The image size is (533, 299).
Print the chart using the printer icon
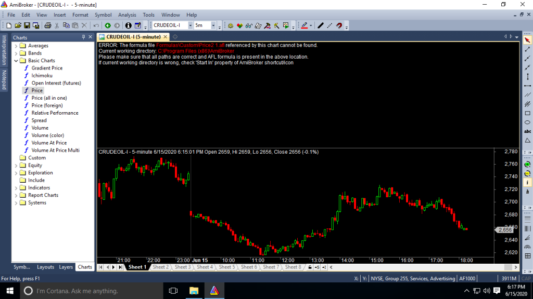pyautogui.click(x=47, y=25)
